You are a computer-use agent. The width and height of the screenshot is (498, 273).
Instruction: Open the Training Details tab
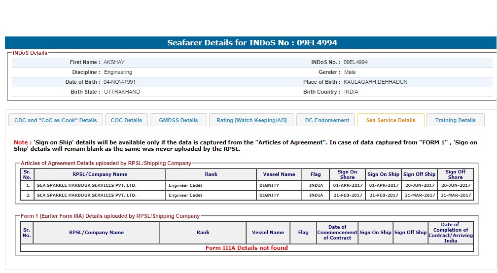pyautogui.click(x=455, y=120)
